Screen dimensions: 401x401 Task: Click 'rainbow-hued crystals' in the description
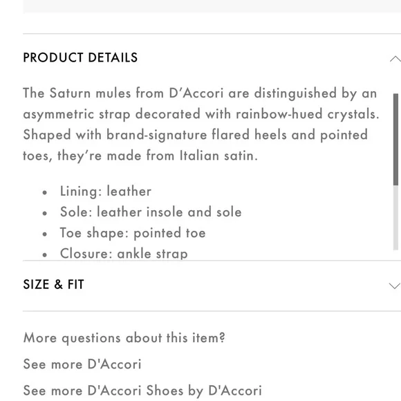pos(308,114)
